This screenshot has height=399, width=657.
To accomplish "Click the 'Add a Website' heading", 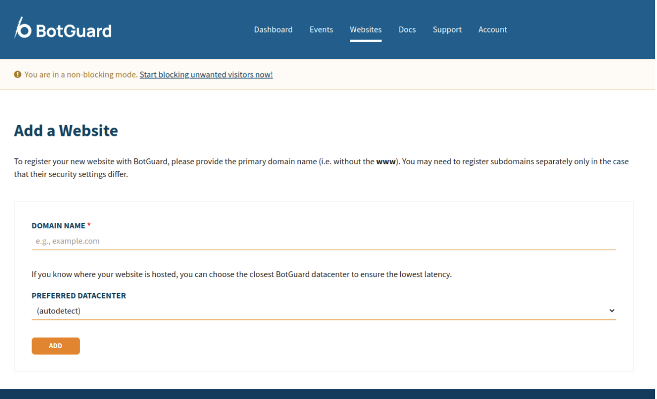I will [x=66, y=131].
